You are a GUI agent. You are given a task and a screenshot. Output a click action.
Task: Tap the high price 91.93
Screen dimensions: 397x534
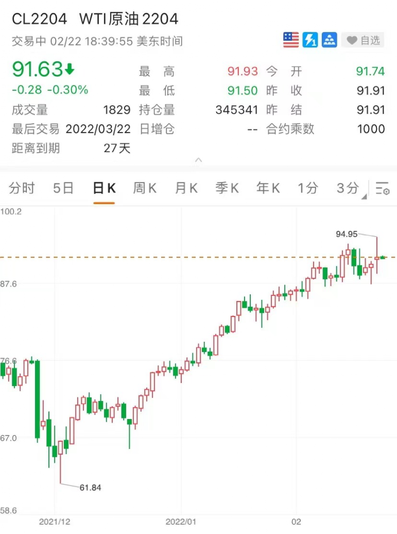[x=243, y=71]
